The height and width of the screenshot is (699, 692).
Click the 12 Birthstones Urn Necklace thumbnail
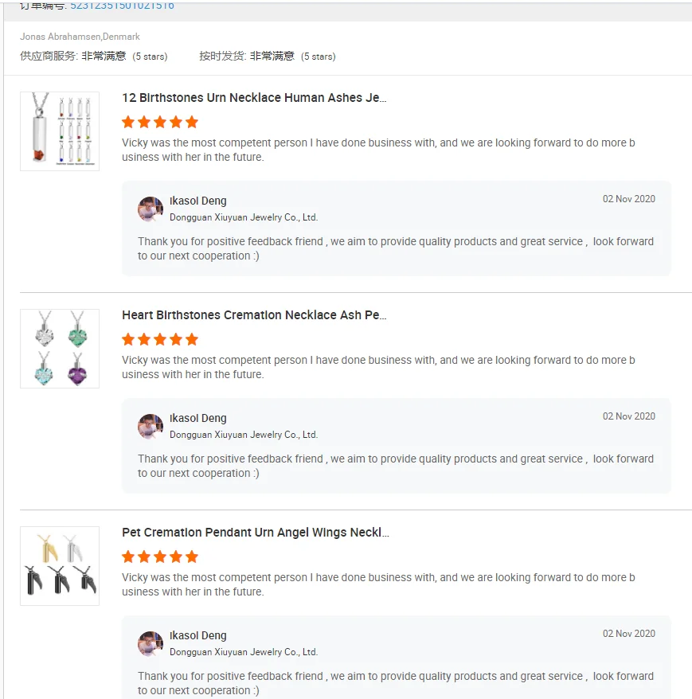point(60,131)
